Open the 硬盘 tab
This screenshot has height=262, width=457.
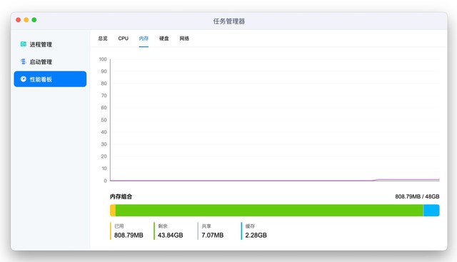164,39
